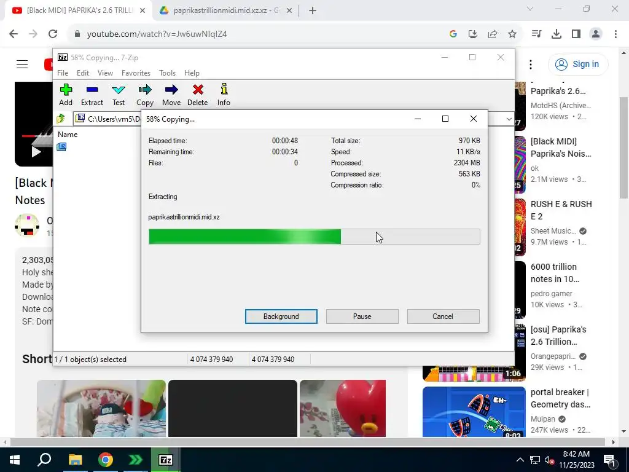Click the 7-Zip taskbar icon

tap(166, 460)
